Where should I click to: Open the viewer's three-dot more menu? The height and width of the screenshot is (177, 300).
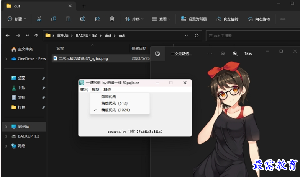[210, 54]
